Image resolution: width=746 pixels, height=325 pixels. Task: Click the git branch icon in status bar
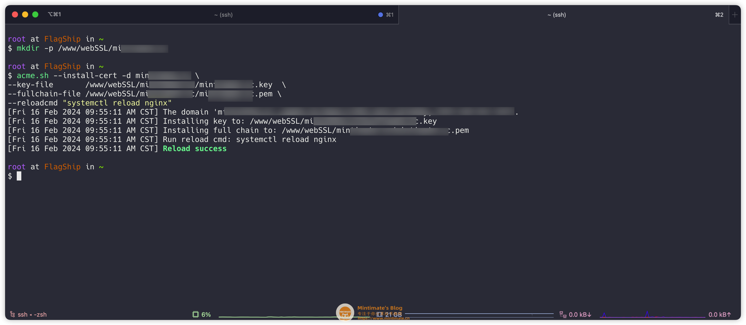tap(12, 314)
